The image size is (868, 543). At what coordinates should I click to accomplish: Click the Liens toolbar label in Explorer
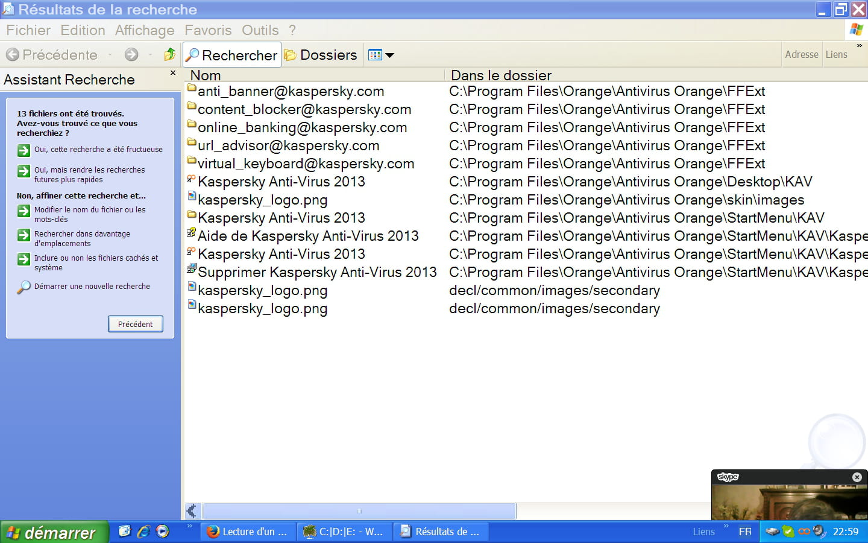(x=836, y=54)
